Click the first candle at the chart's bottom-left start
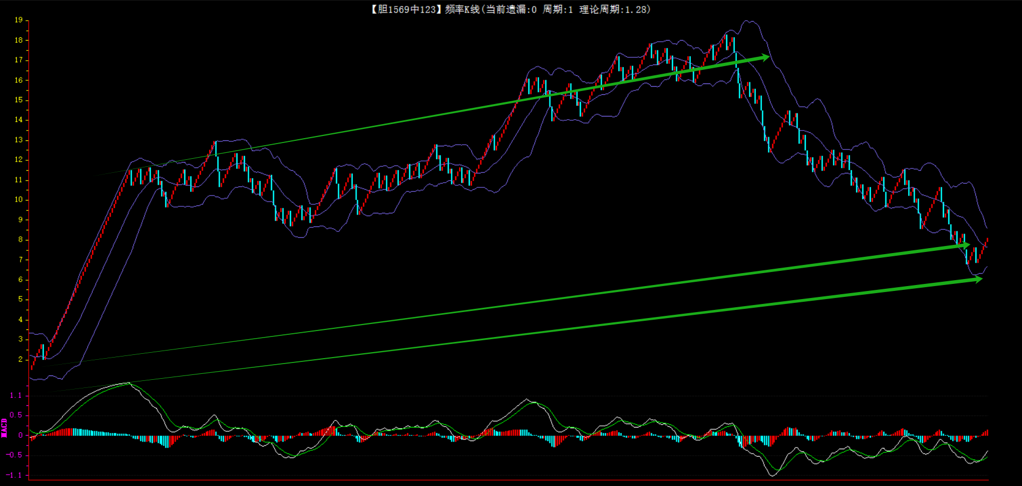Image resolution: width=1022 pixels, height=486 pixels. [x=32, y=365]
